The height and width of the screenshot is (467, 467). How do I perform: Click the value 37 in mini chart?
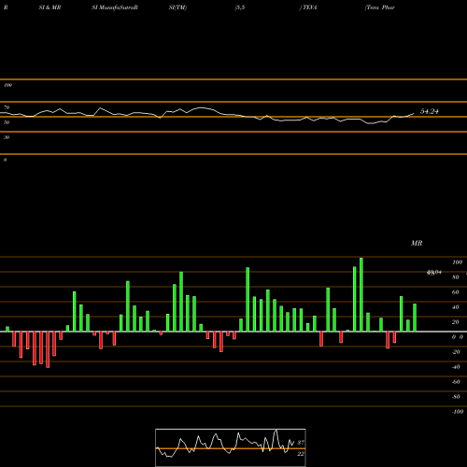pyautogui.click(x=301, y=442)
